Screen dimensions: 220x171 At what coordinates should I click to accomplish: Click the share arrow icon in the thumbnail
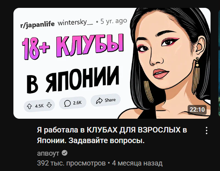tap(99, 101)
